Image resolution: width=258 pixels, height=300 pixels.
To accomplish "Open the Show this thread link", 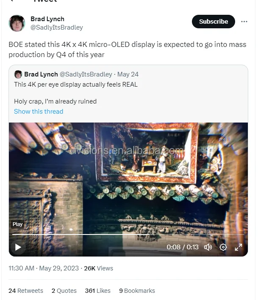I will coord(39,112).
